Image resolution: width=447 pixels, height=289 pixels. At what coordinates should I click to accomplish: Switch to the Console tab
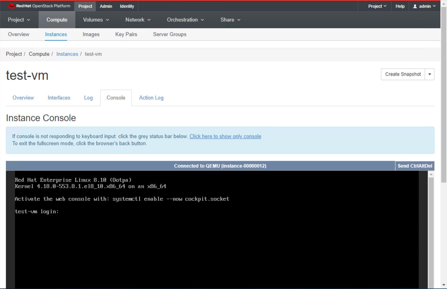pos(116,98)
